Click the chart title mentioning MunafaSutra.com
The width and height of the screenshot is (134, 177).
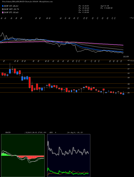(x=27, y=2)
